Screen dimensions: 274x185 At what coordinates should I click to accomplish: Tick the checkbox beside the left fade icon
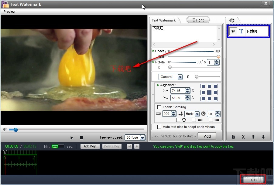point(194,120)
